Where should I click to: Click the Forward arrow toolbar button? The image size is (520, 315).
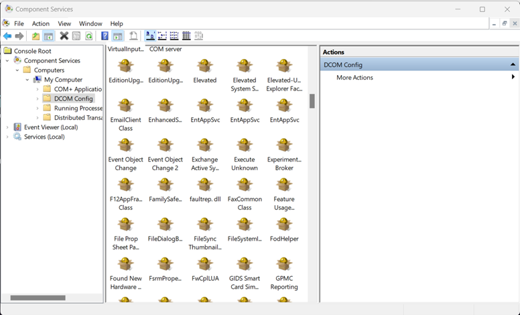tap(19, 36)
